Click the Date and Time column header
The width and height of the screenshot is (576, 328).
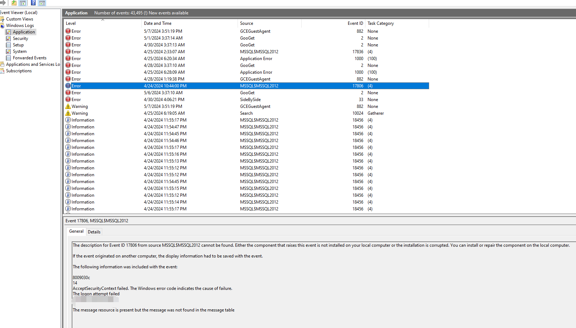pos(158,23)
